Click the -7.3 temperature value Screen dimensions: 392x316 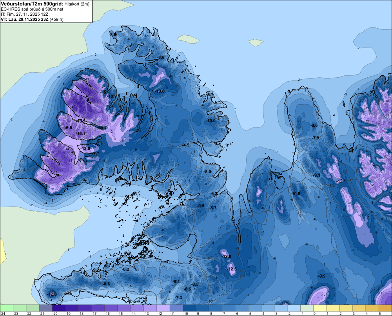(178, 298)
